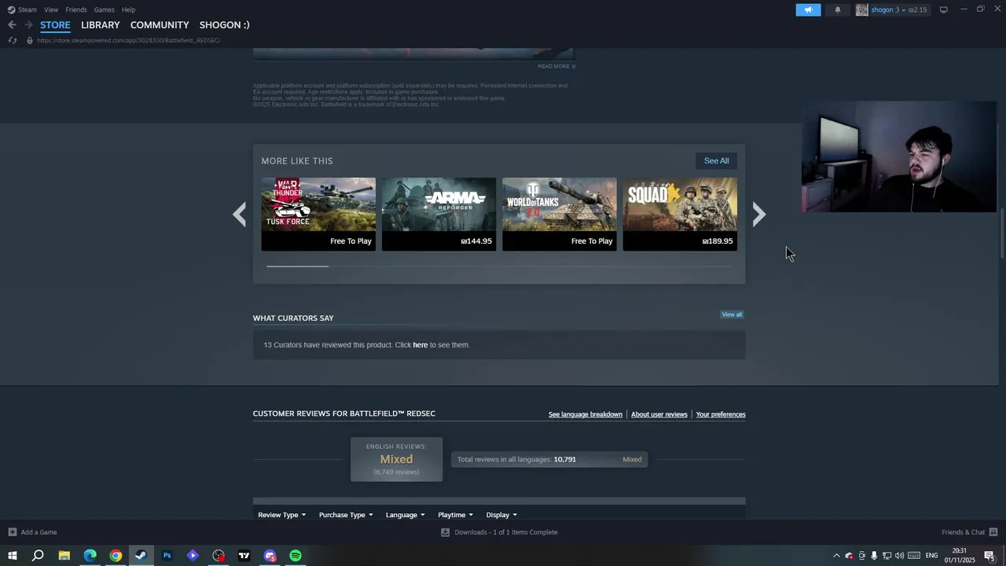Open Windows taskbar search
The image size is (1006, 566).
click(x=38, y=556)
